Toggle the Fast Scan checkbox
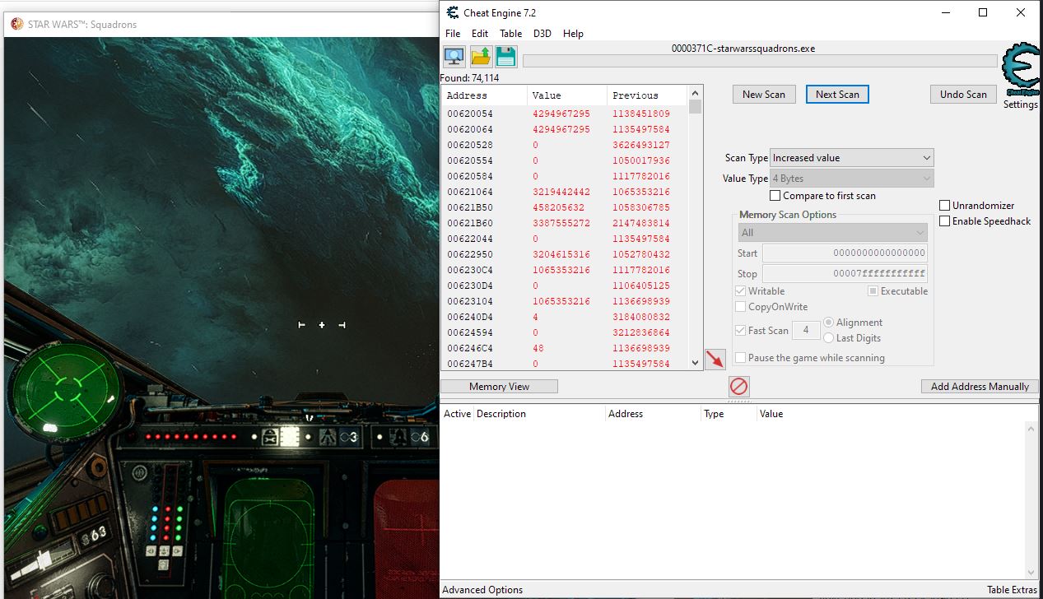 pos(741,331)
